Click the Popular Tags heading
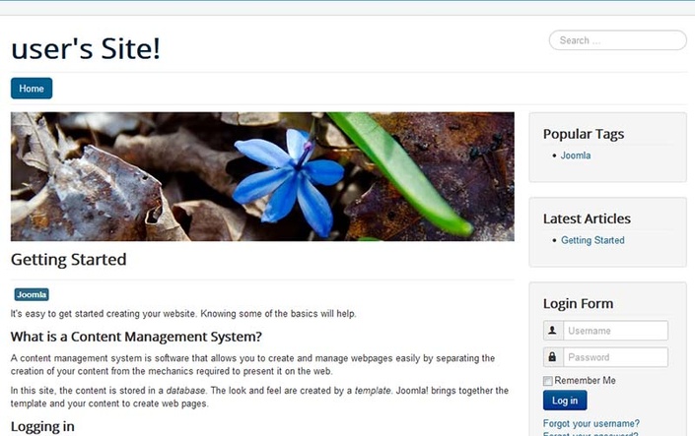 [x=584, y=134]
